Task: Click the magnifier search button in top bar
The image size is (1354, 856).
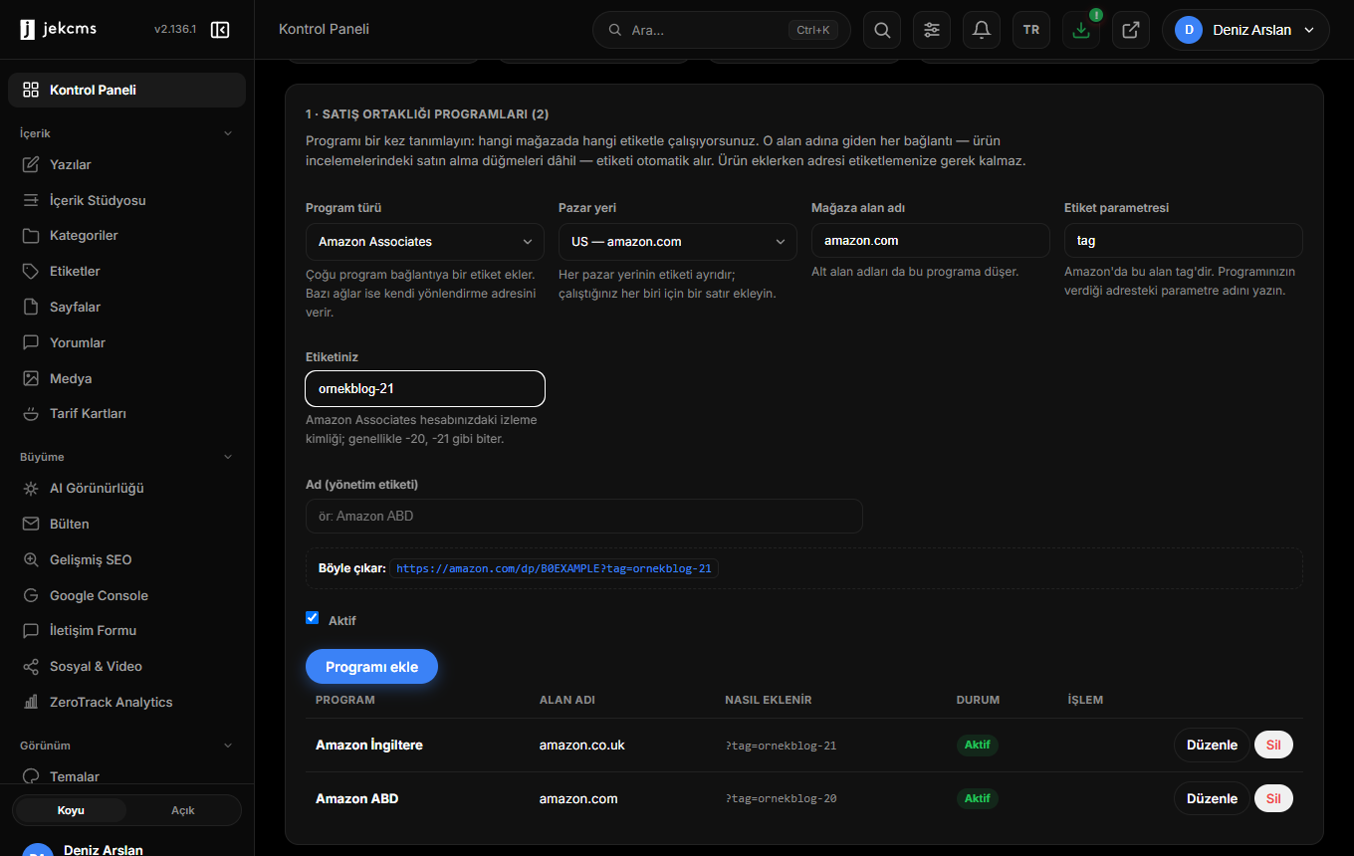Action: [x=882, y=30]
